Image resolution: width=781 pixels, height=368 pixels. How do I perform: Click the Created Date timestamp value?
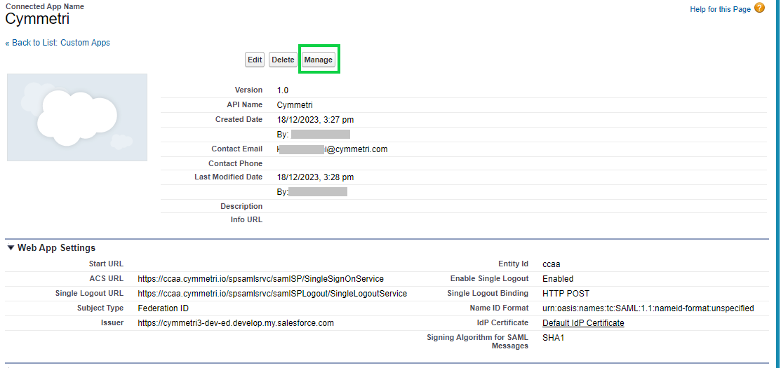(x=315, y=120)
